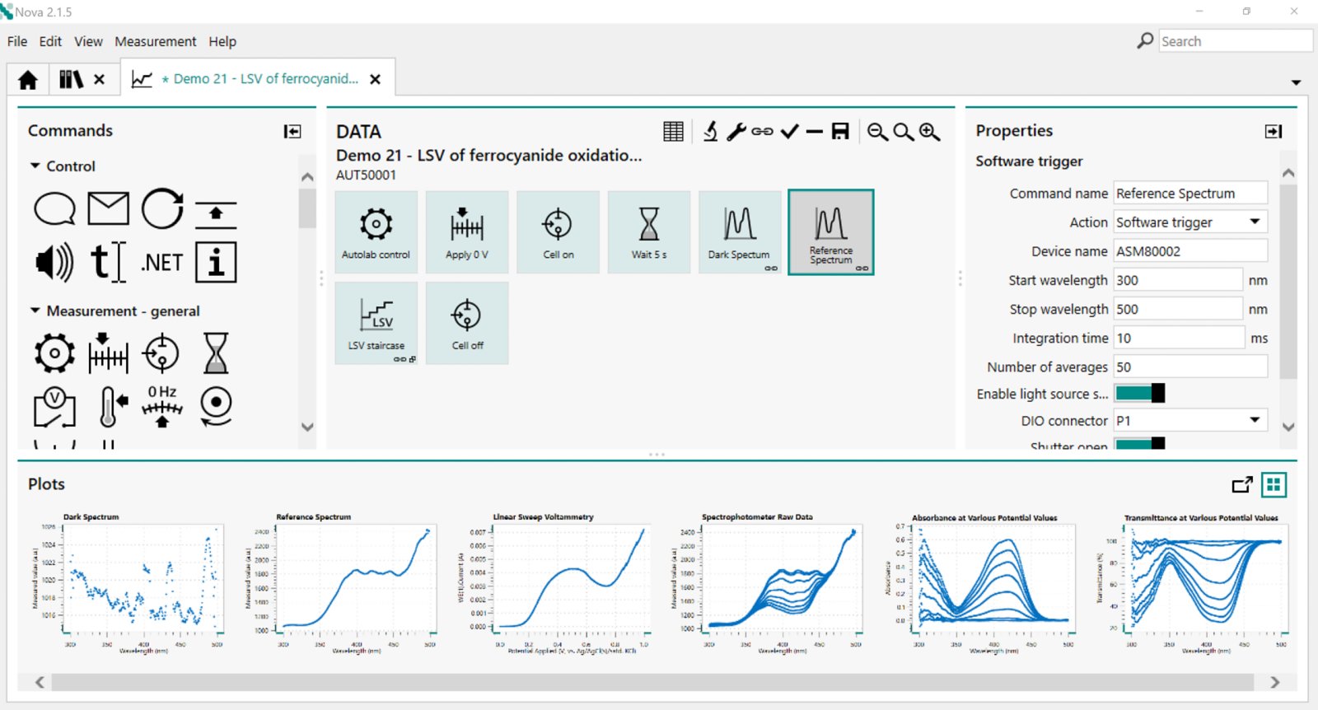Switch to Demo 21 LSV procedure tab

259,79
